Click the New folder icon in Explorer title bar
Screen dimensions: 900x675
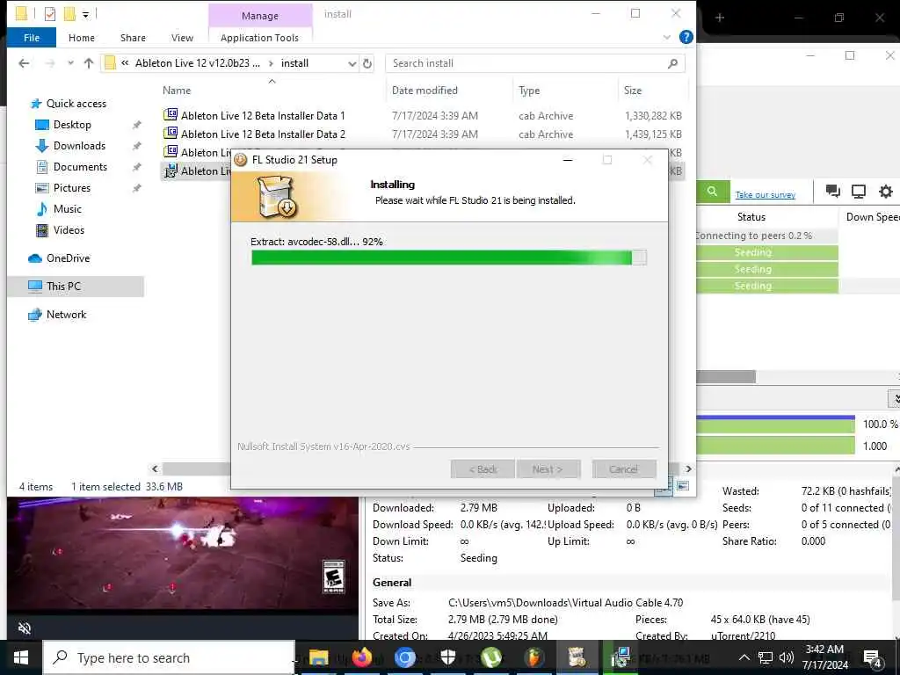tap(69, 13)
